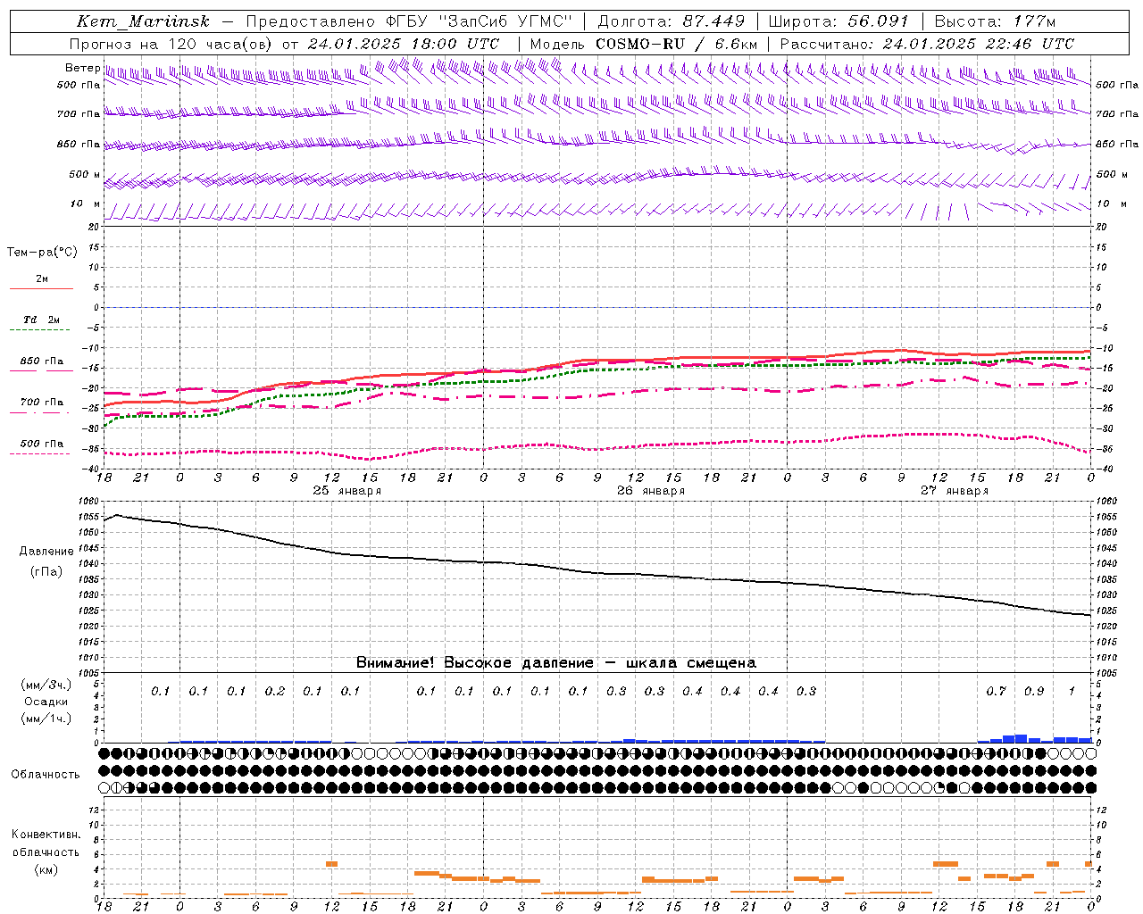The image size is (1143, 914).
Task: Click the 0.9 precipitation value
Action: (1034, 692)
